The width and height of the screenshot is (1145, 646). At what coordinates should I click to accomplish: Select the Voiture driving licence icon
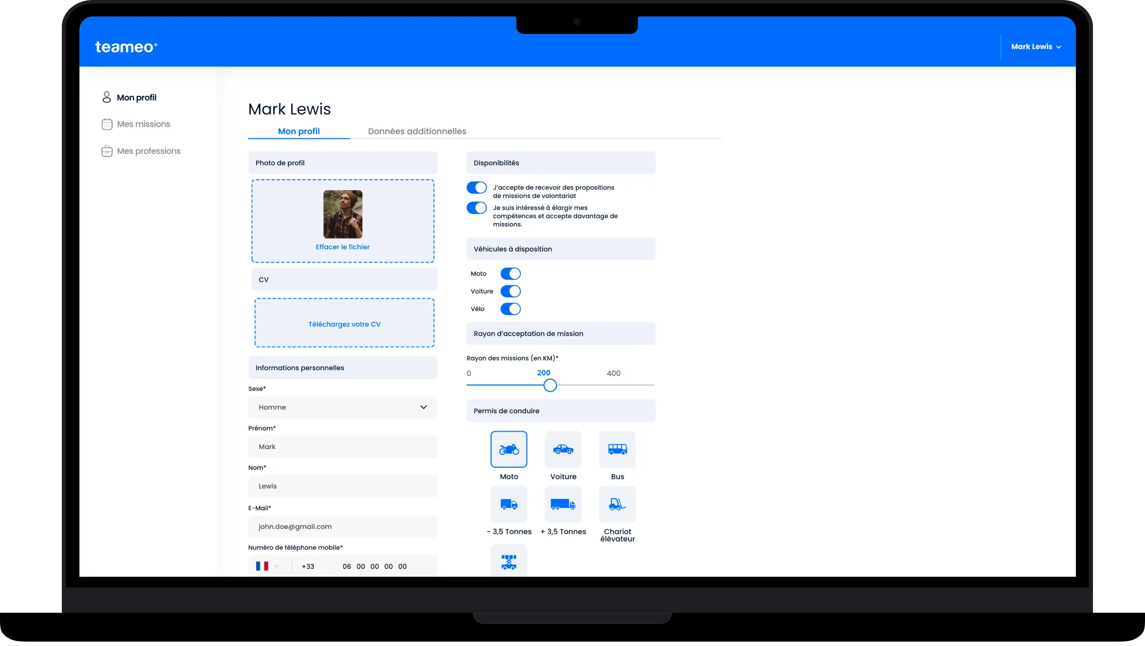point(563,449)
